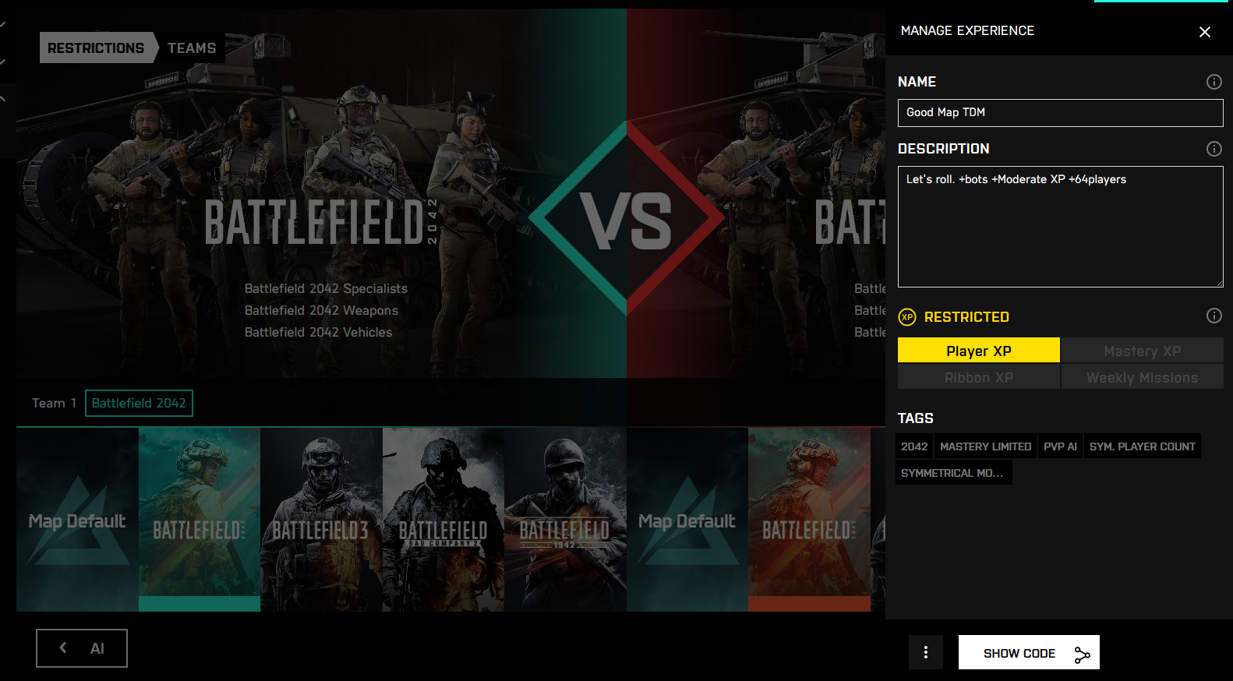Click in the Good Map TDM name field
Screen dimensions: 1233x681
point(1060,113)
